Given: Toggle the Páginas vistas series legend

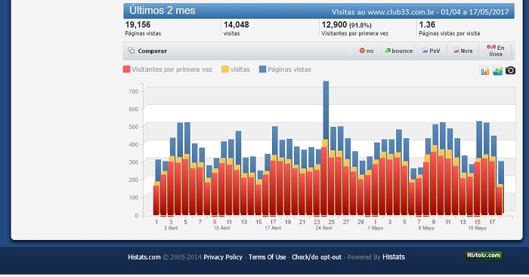Looking at the screenshot, I should click(285, 69).
